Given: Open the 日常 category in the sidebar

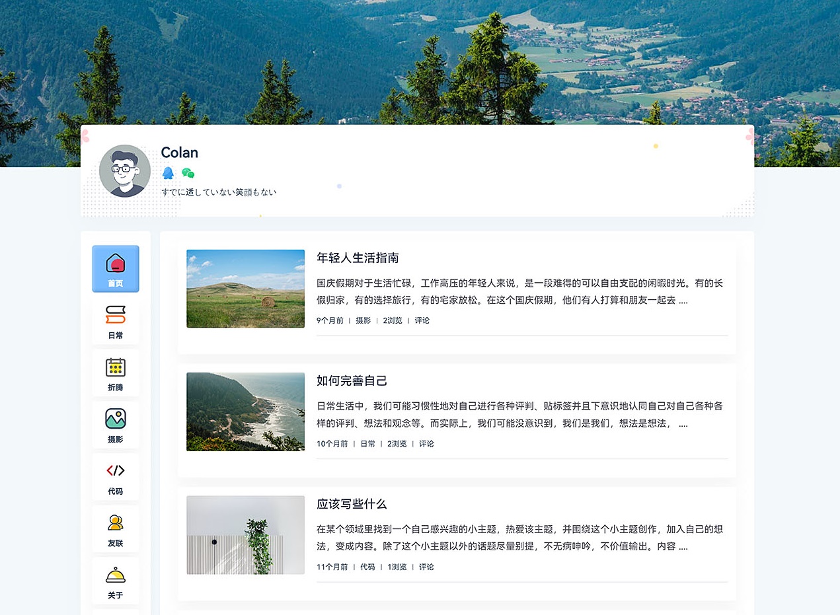Looking at the screenshot, I should pos(116,321).
